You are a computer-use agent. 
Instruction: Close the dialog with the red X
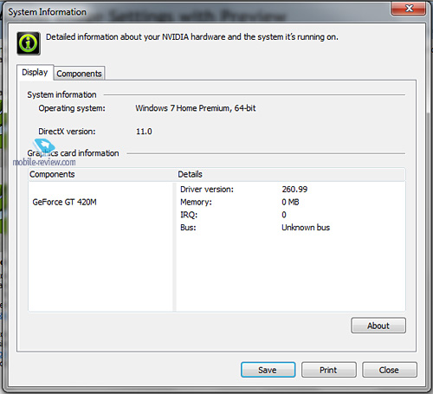point(408,8)
